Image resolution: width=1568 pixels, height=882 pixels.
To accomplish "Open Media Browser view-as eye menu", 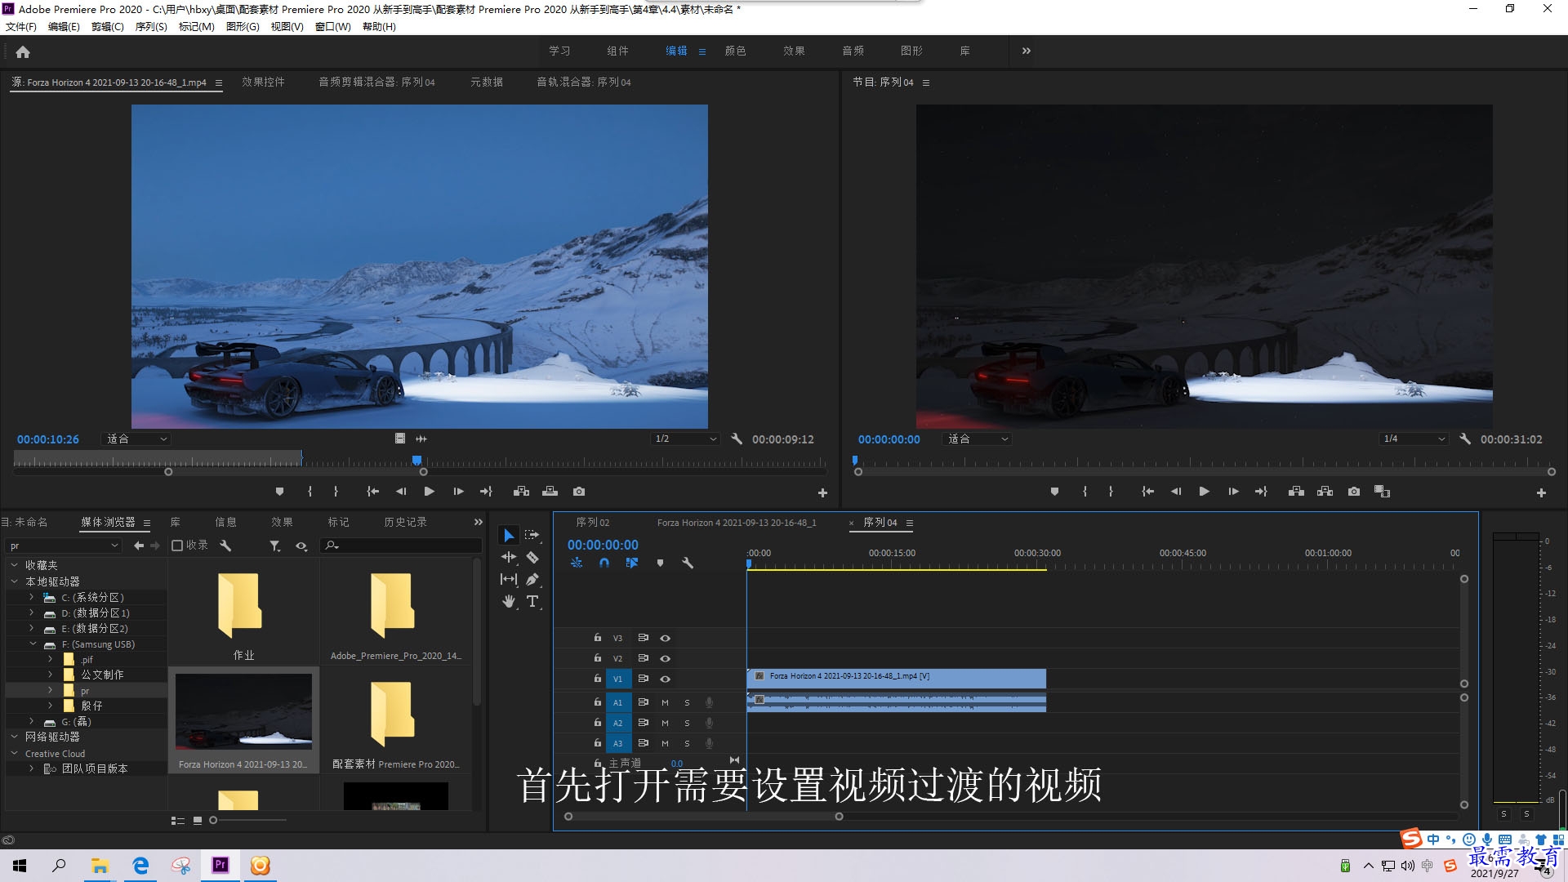I will pos(301,546).
